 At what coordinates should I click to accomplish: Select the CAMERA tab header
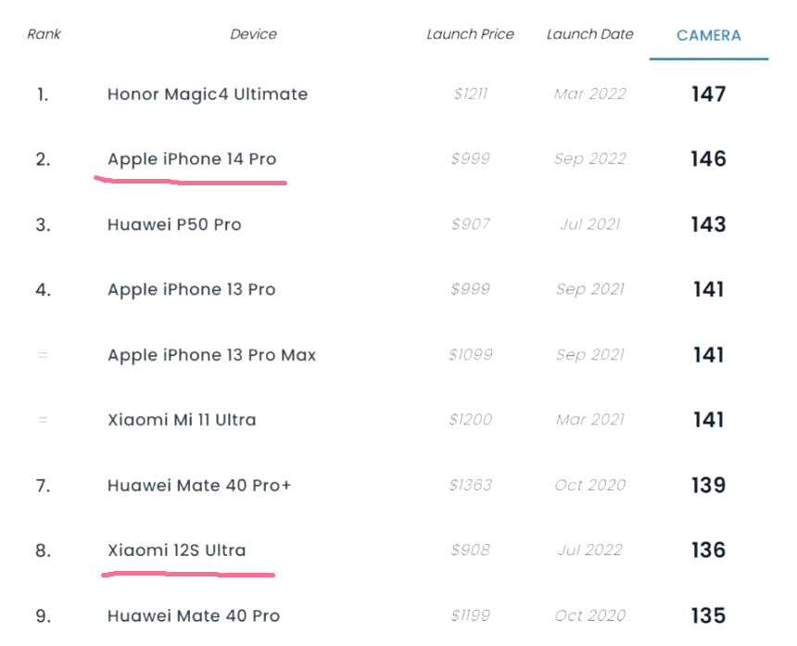point(709,35)
